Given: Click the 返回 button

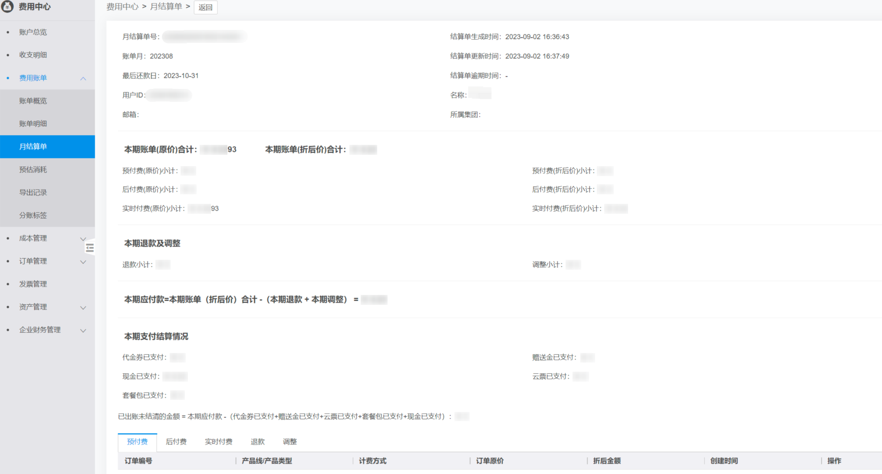Looking at the screenshot, I should click(x=205, y=7).
